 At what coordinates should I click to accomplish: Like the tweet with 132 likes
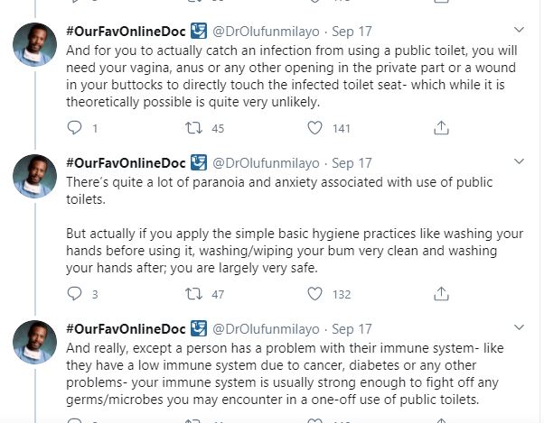coord(314,294)
